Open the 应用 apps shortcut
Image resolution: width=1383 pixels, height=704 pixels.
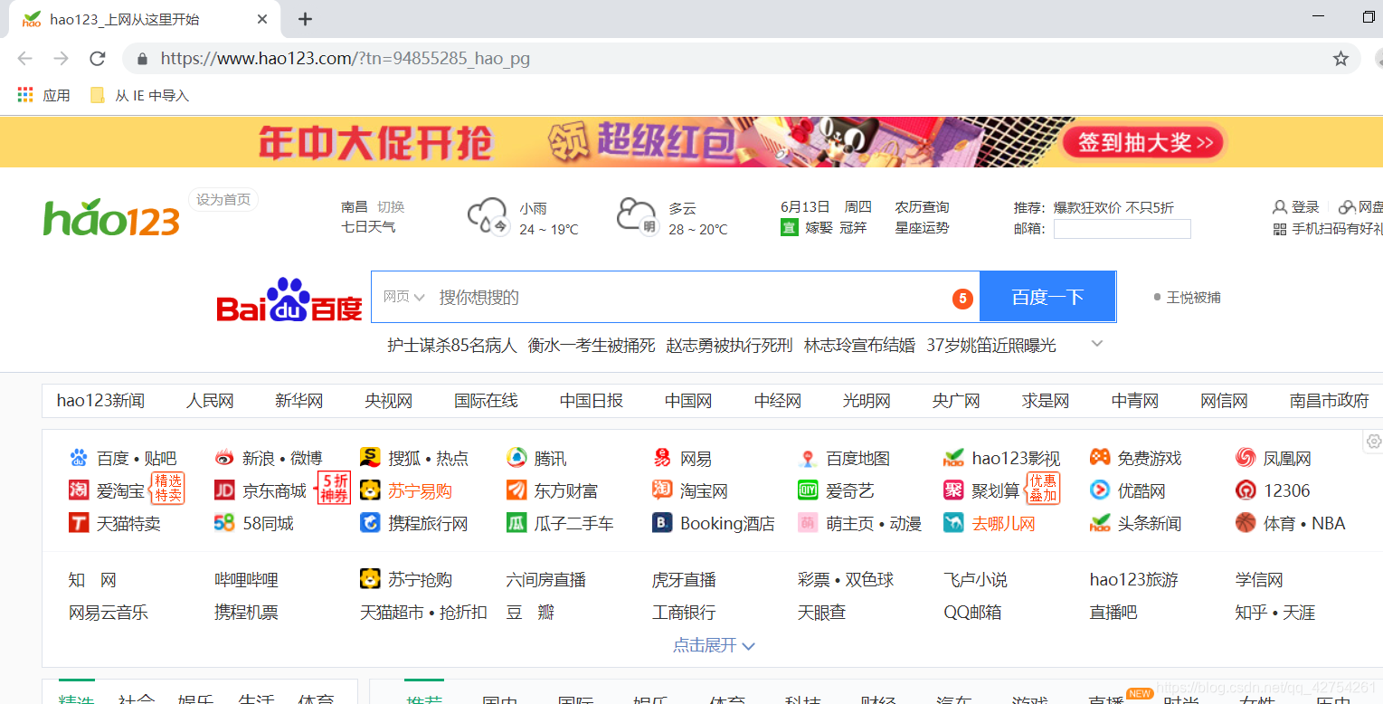point(43,95)
